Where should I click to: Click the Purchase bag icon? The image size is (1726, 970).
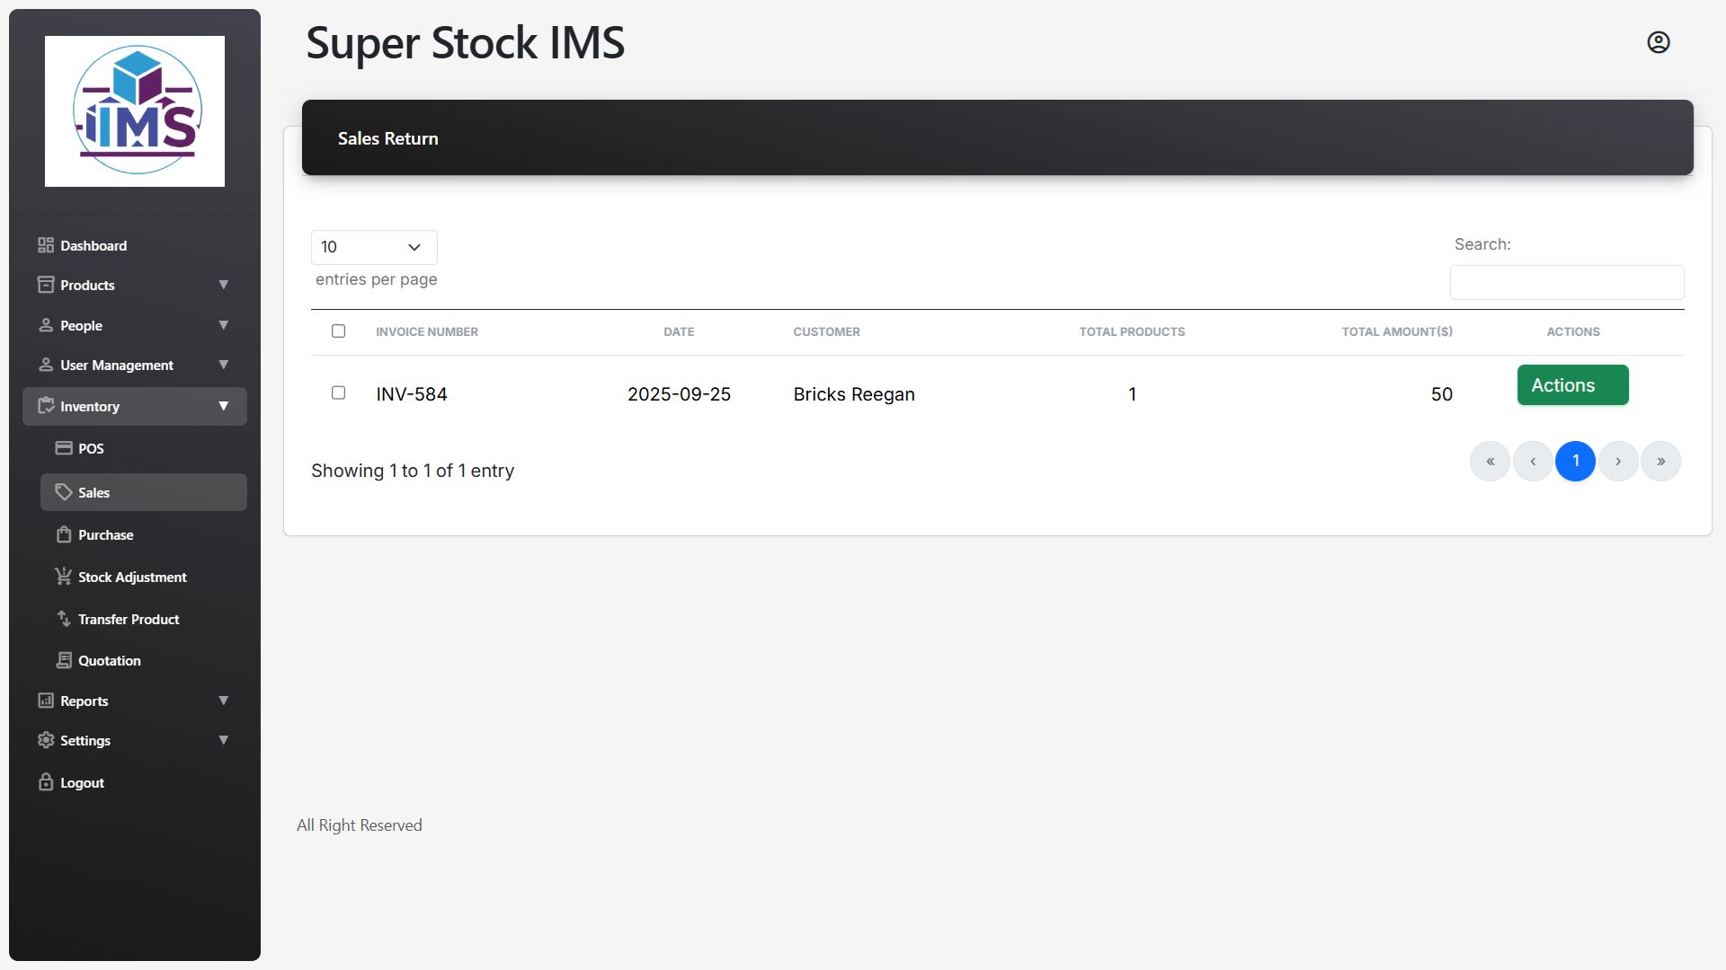pyautogui.click(x=64, y=534)
